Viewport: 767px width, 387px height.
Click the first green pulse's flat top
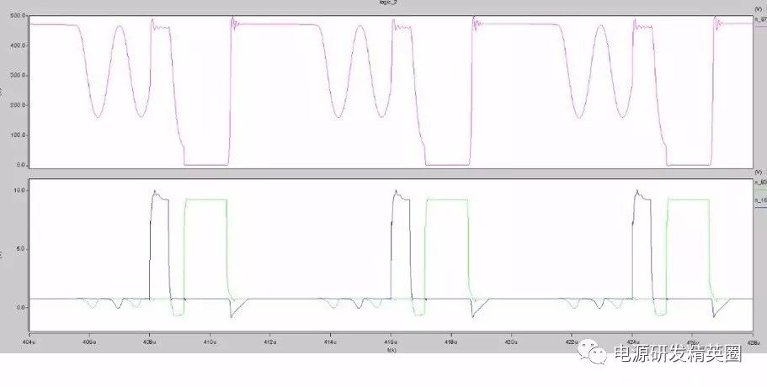(x=206, y=199)
